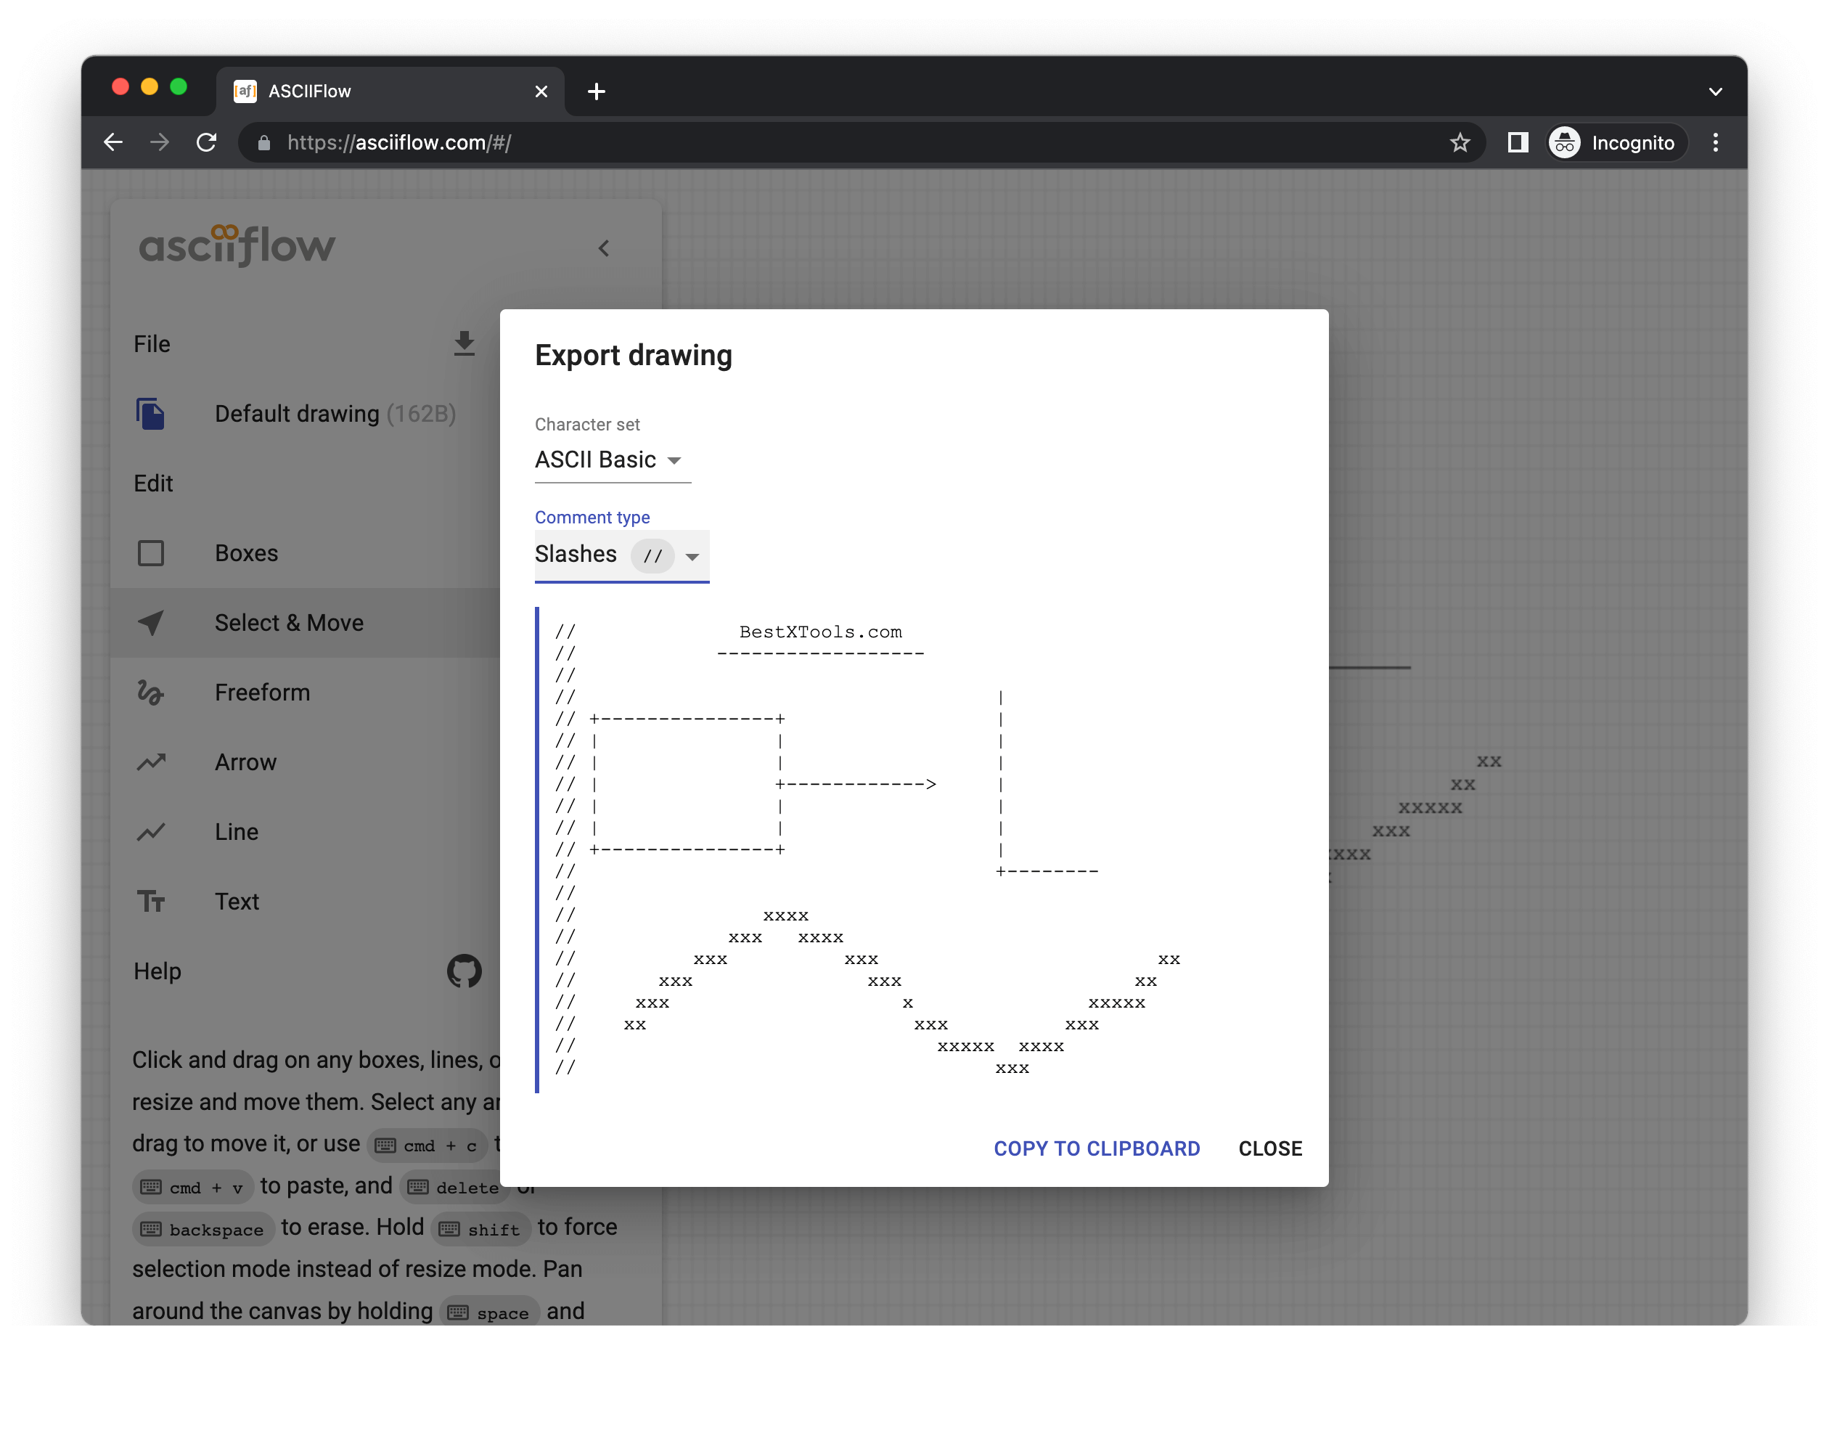
Task: Toggle browser side panel icon
Action: 1517,142
